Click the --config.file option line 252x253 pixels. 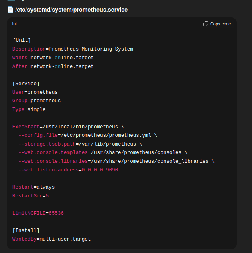88,135
